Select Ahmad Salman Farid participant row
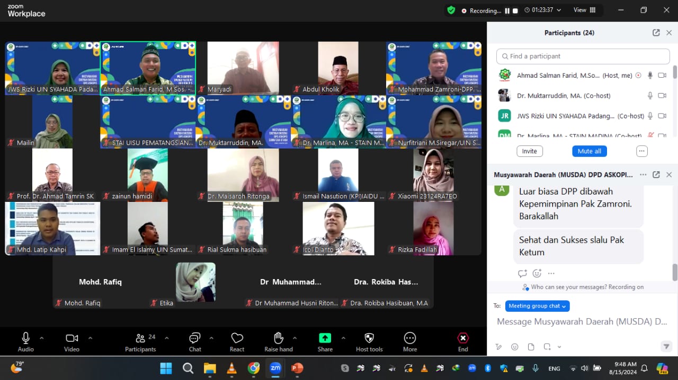 (582, 76)
